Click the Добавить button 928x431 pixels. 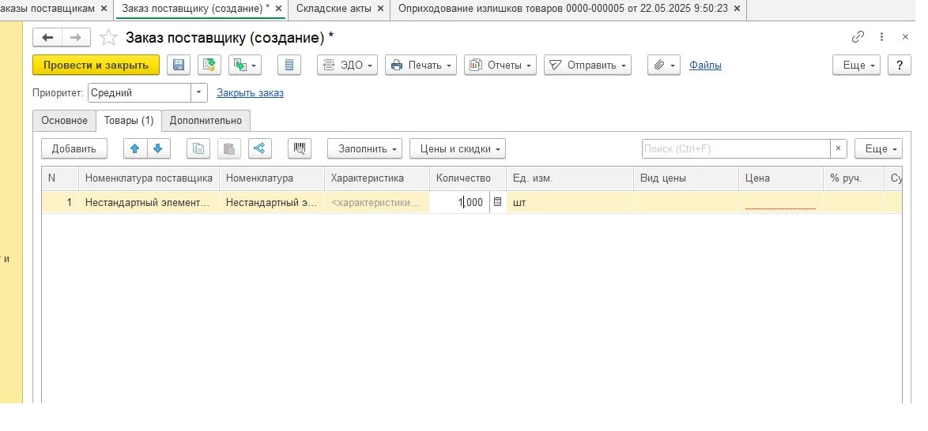74,149
